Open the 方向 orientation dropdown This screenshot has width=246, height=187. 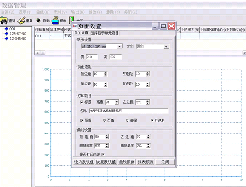(x=166, y=47)
